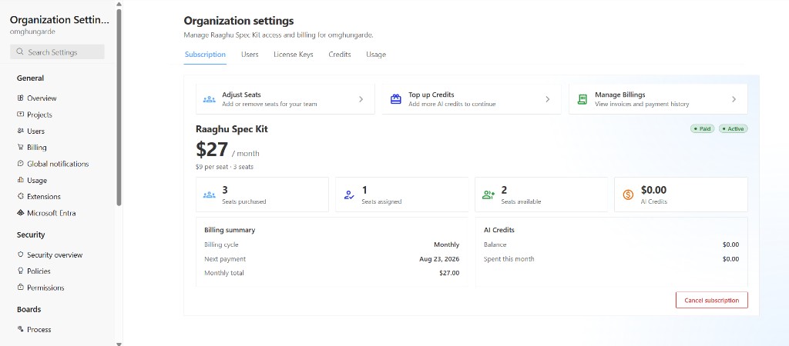Open Process under Boards
789x346 pixels.
(39, 329)
